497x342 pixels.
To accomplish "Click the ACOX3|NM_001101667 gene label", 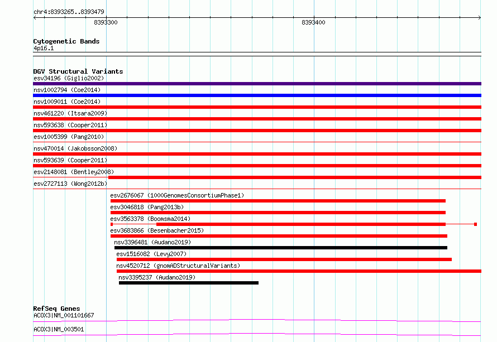I will tap(64, 315).
